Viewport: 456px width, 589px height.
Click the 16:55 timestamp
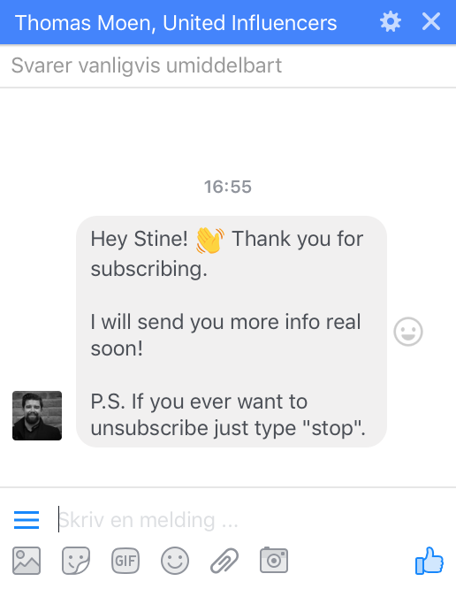(x=227, y=187)
